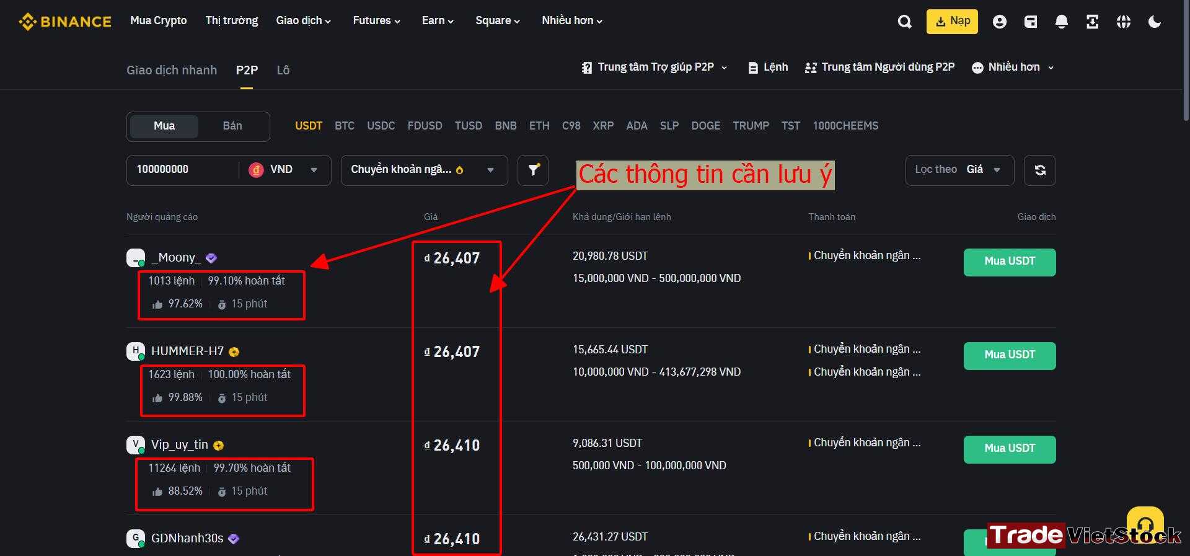
Task: Click the amount field 100000000
Action: (182, 170)
